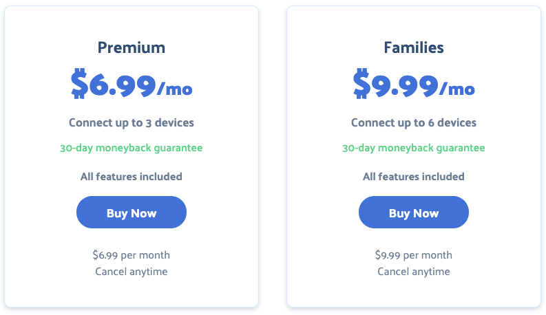546x315 pixels.
Task: Click Buy Now for the Families plan
Action: point(414,212)
